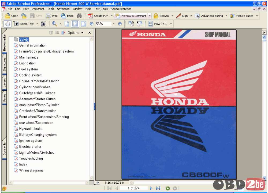
Task: Open the How To..? dropdown arrow
Action: 171,24
